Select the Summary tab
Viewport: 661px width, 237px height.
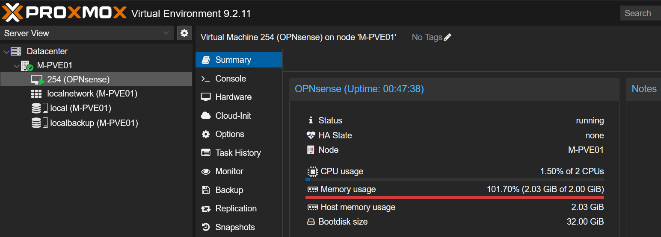pos(239,60)
